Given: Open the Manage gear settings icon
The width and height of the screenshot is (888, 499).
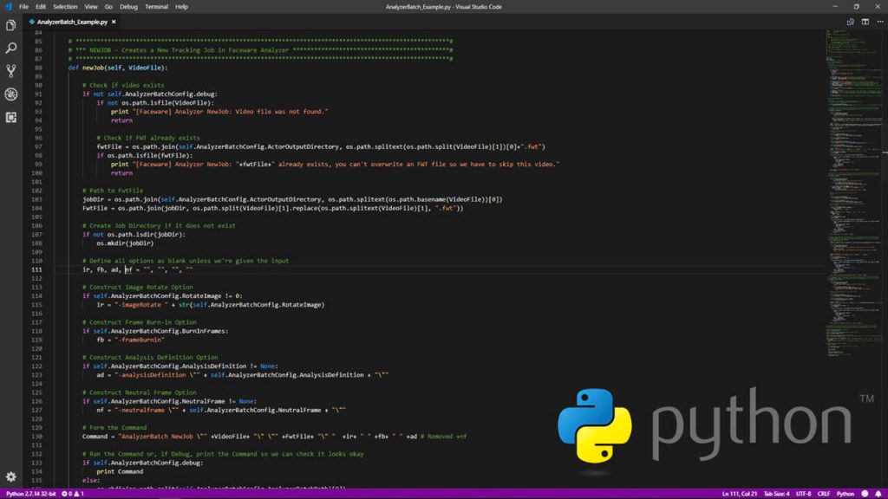Looking at the screenshot, I should pyautogui.click(x=10, y=476).
